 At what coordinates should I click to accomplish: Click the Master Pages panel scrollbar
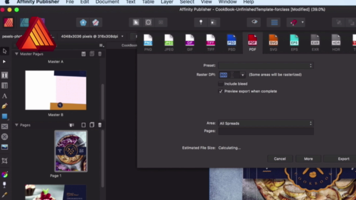102,102
